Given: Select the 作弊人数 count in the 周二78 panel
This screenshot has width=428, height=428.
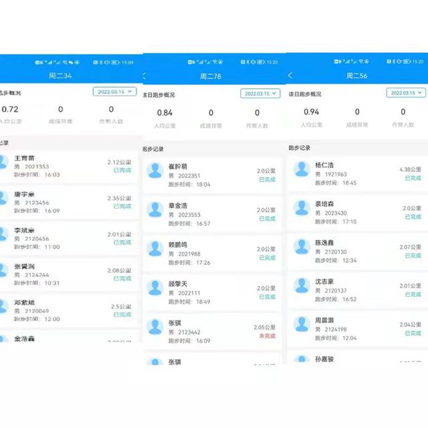Looking at the screenshot, I should coord(257,118).
